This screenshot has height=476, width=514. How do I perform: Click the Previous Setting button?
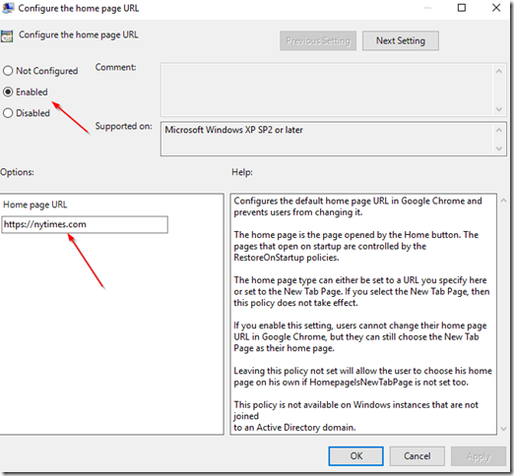coord(318,40)
